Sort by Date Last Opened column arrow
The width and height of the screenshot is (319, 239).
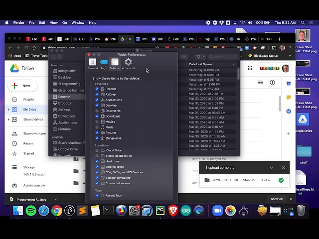click(x=233, y=64)
